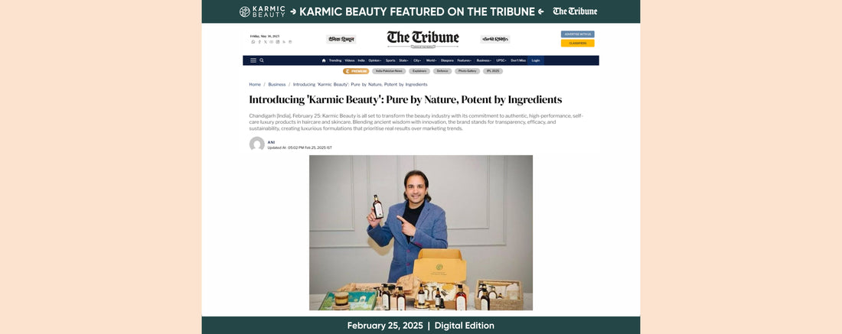Click the Advertise With Us button
Viewport: 842px width, 334px height.
577,34
